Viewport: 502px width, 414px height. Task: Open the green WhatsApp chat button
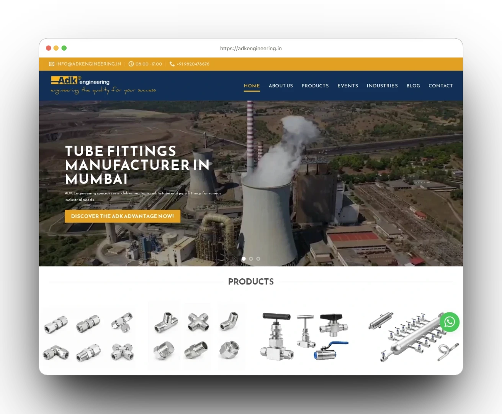coord(450,322)
